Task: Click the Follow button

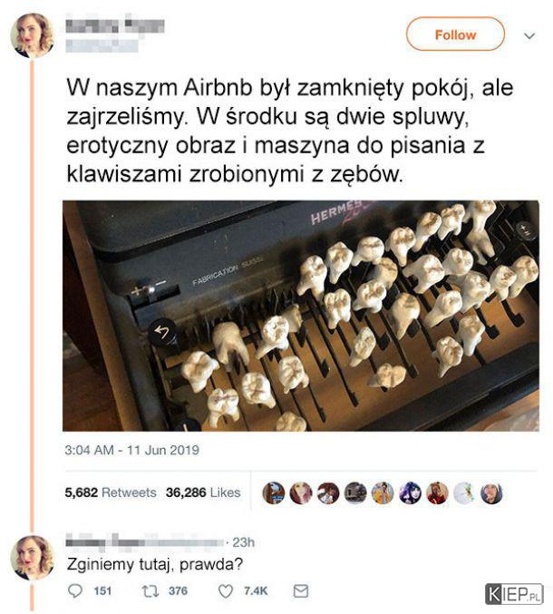Action: click(455, 34)
